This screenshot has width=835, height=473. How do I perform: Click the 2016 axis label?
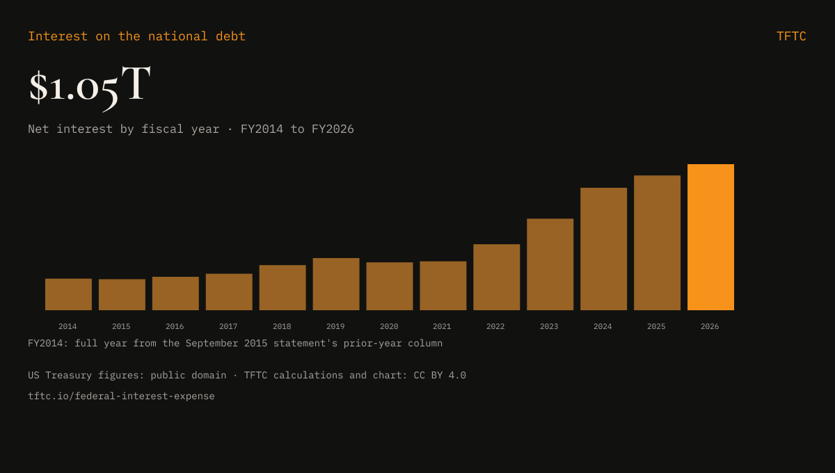pyautogui.click(x=175, y=326)
